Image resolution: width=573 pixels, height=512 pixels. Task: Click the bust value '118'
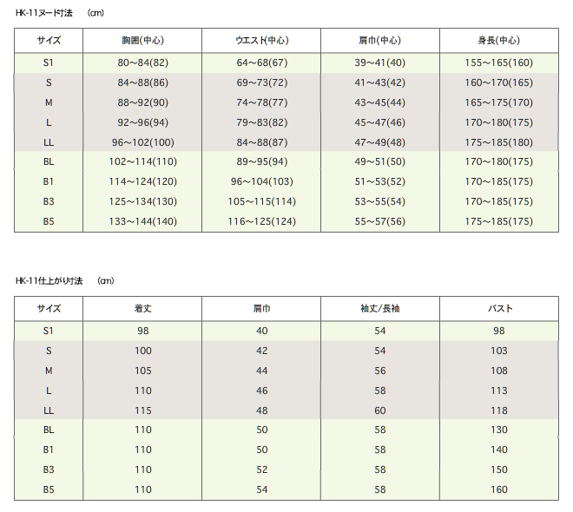[499, 410]
